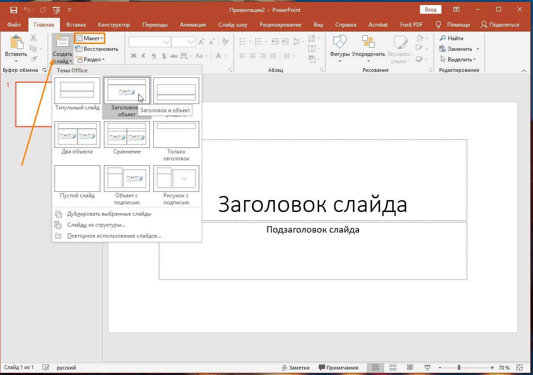Open Customize Quick Access Toolbar arrow

point(69,10)
